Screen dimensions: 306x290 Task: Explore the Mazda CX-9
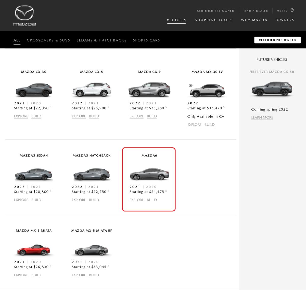pos(136,116)
